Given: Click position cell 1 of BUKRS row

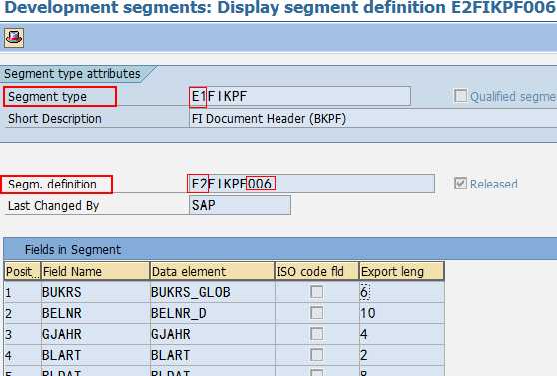Looking at the screenshot, I should [22, 292].
